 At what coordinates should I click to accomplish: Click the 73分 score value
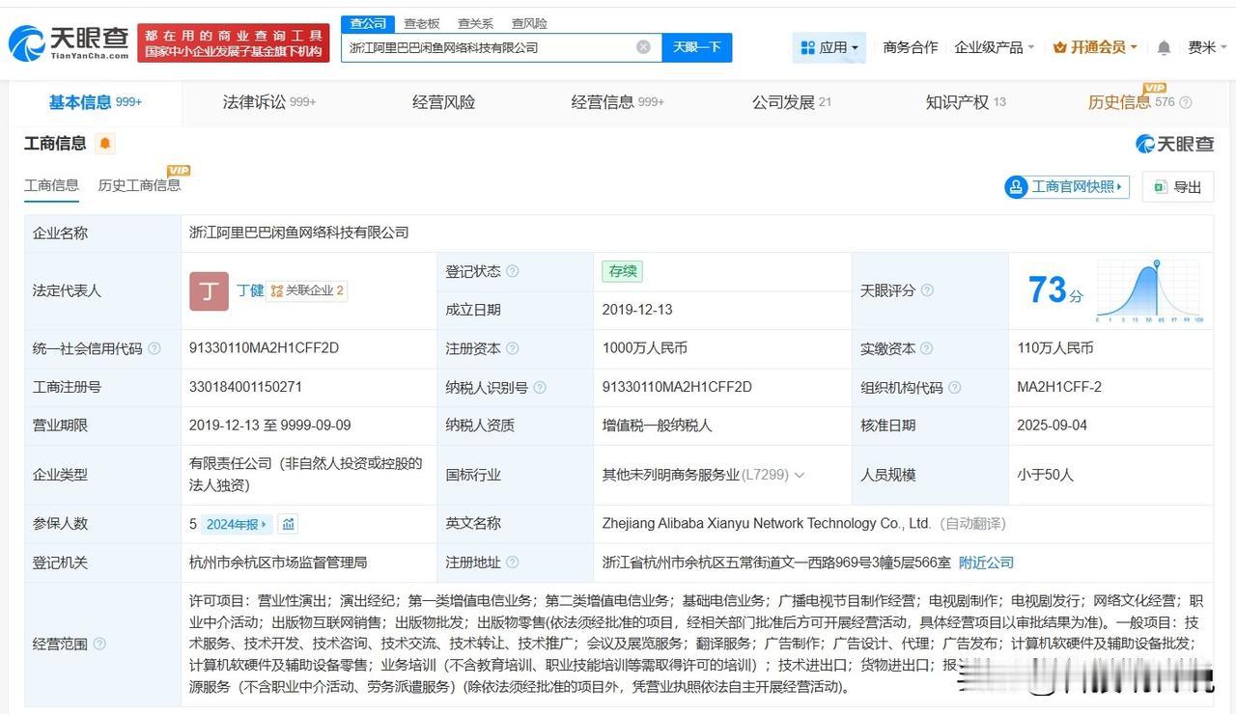(1055, 290)
